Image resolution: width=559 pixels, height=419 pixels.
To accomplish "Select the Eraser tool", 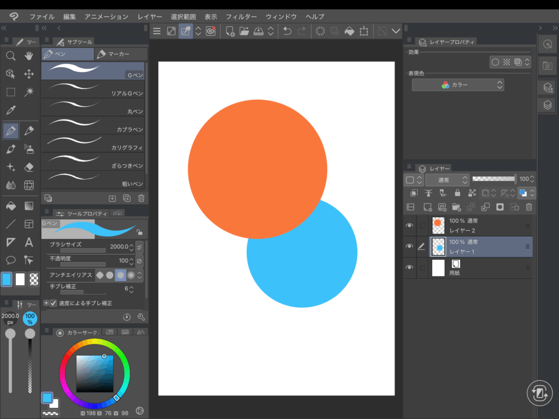I will tap(29, 167).
